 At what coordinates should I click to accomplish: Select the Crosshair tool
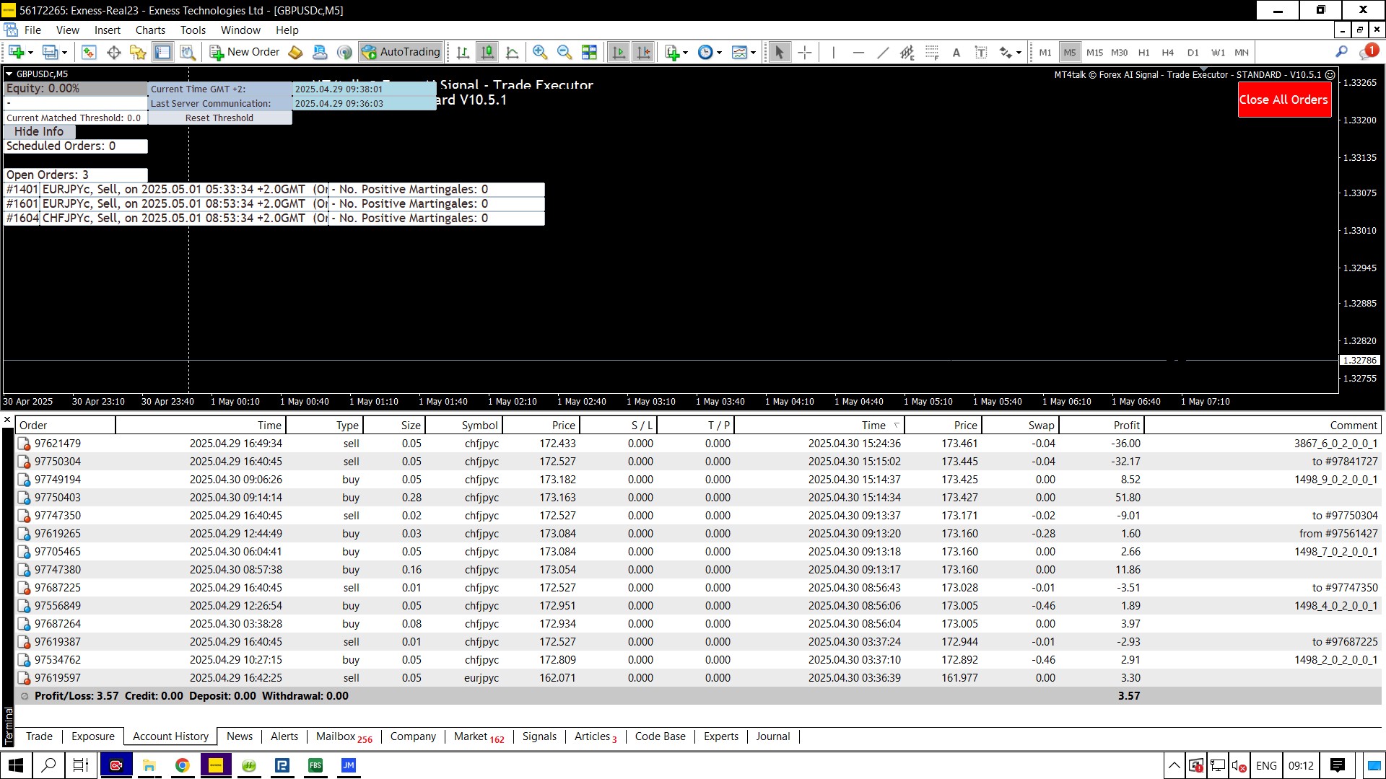coord(805,52)
